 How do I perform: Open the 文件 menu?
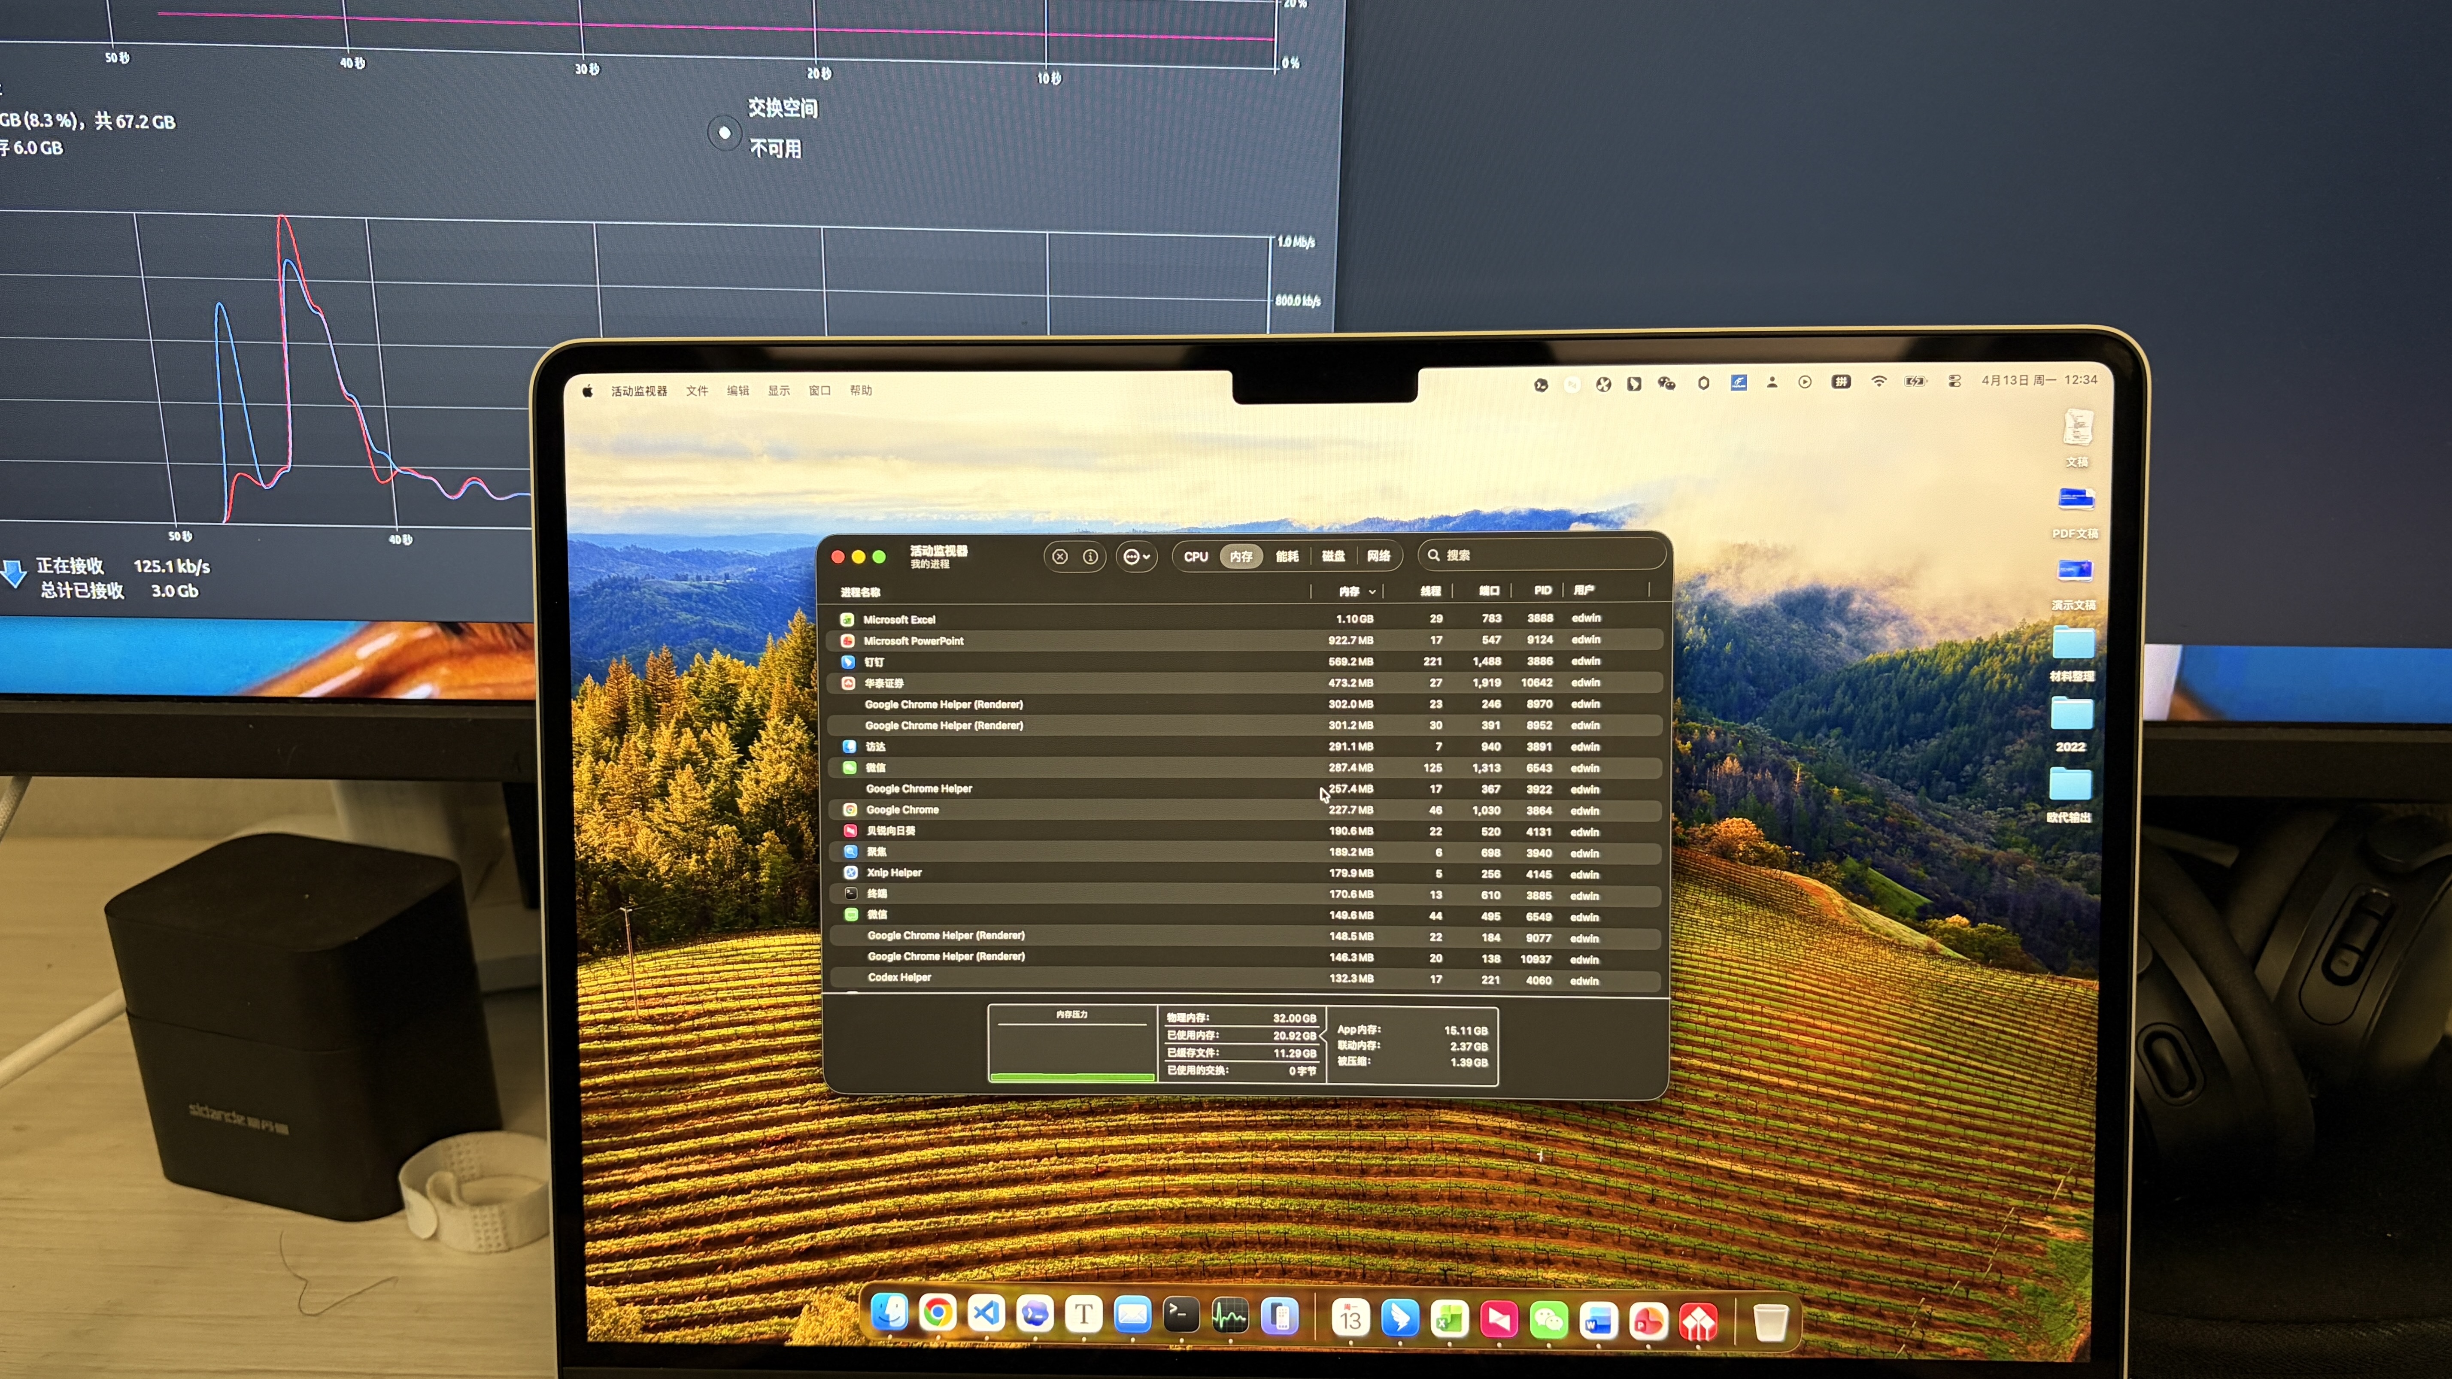tap(697, 391)
